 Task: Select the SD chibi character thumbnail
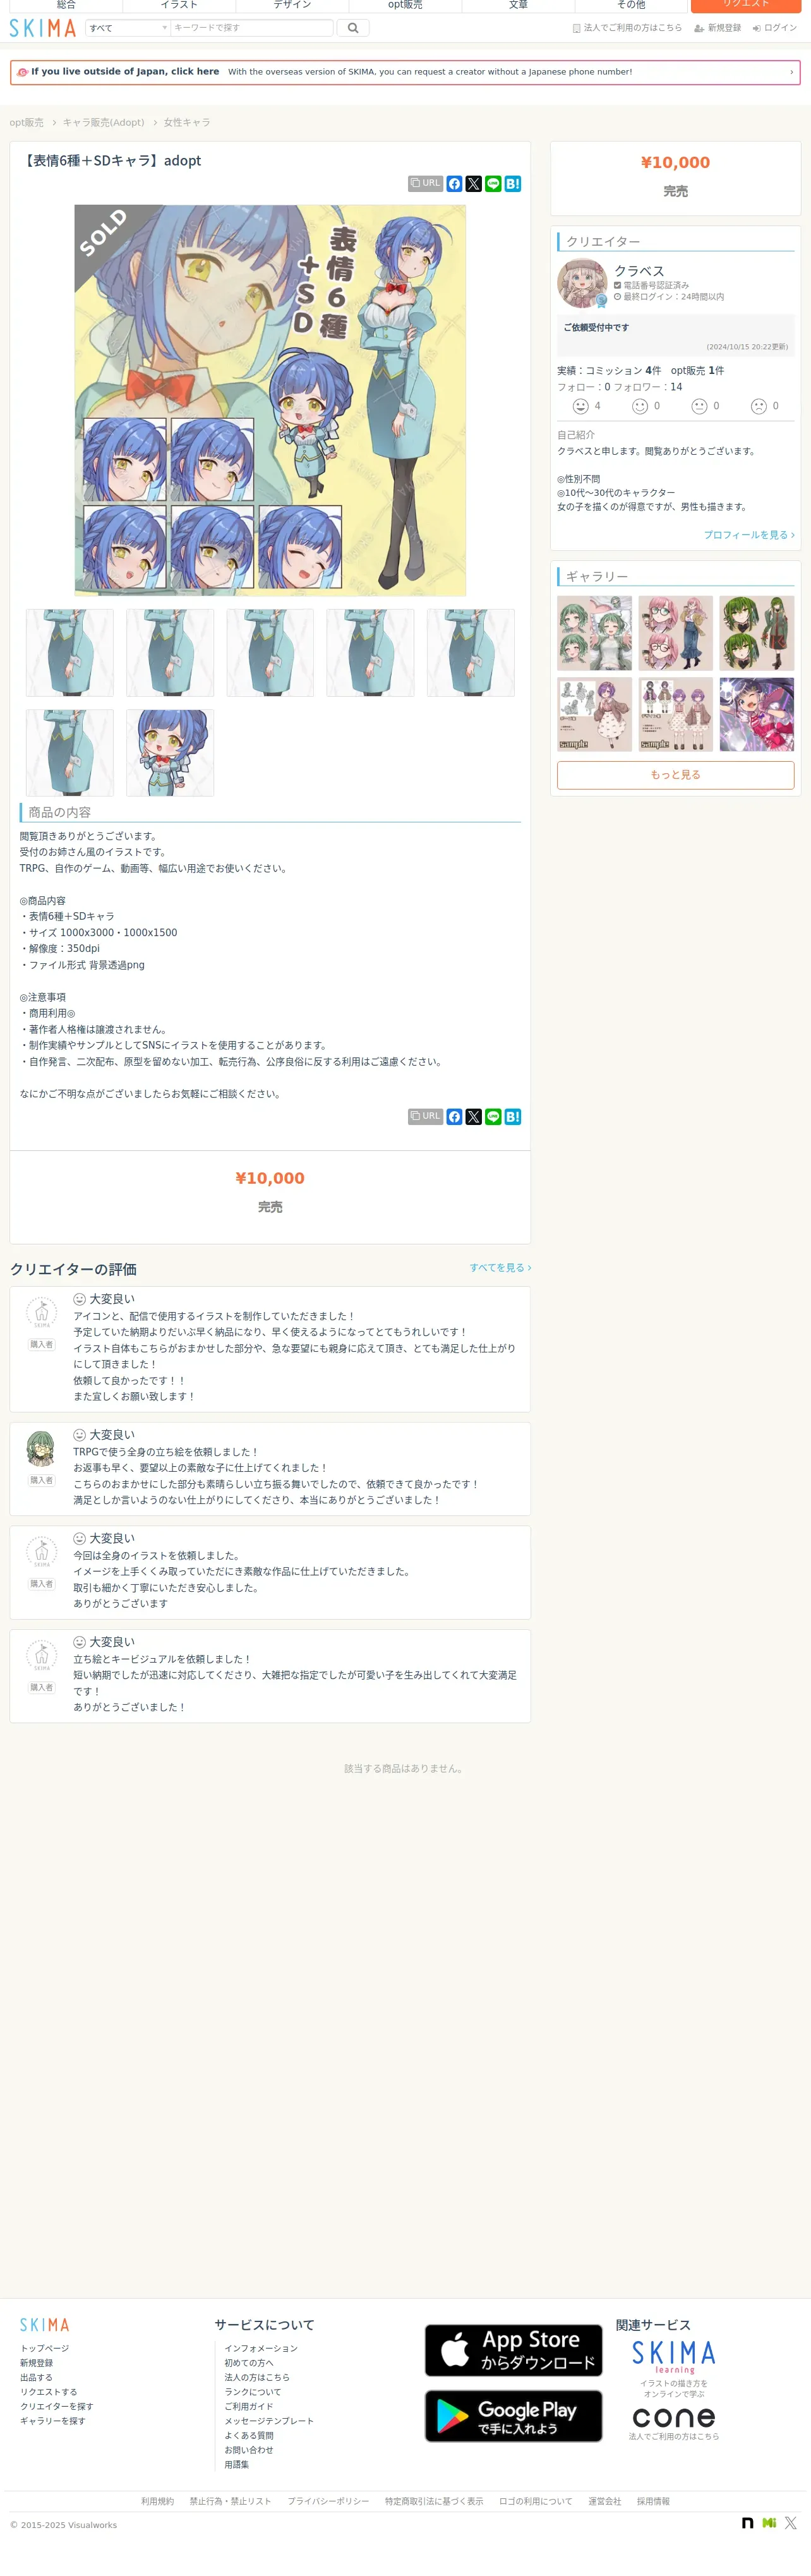click(x=170, y=753)
